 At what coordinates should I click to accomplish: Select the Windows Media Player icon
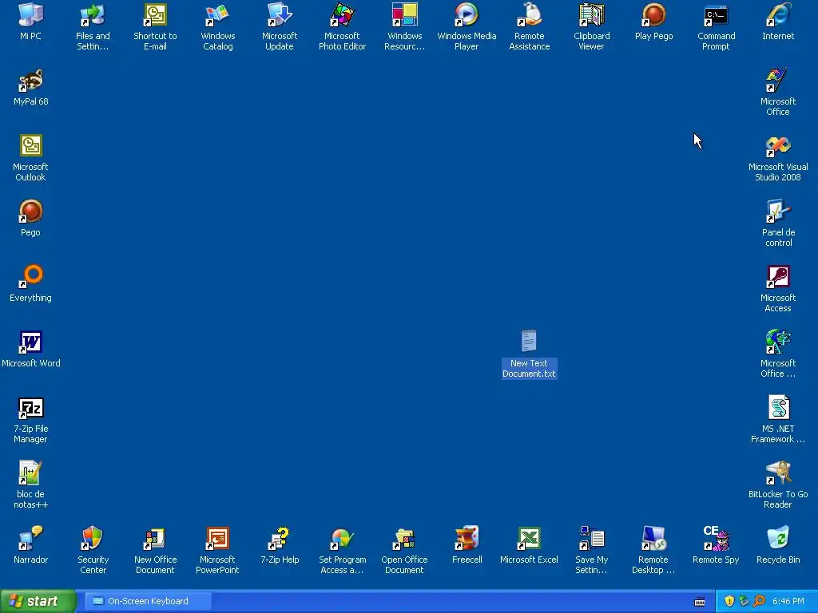[x=467, y=14]
